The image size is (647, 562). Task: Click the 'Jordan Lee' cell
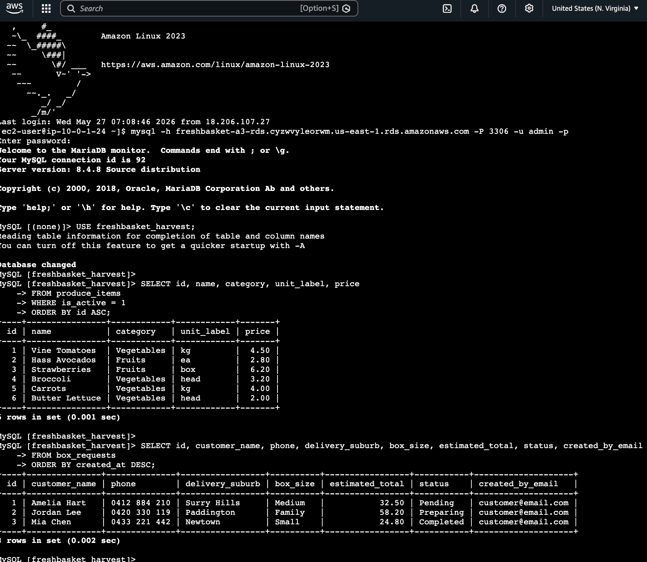coord(56,512)
